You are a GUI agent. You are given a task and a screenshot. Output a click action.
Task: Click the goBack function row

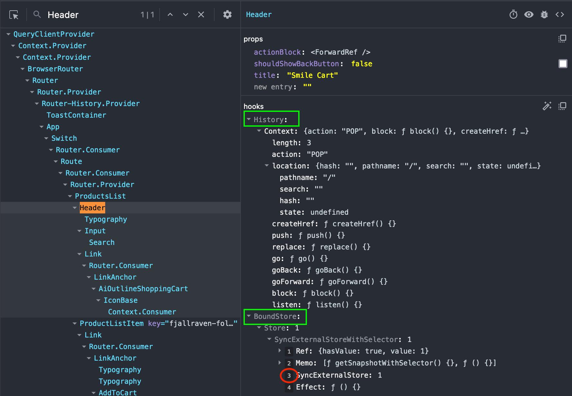(x=317, y=270)
